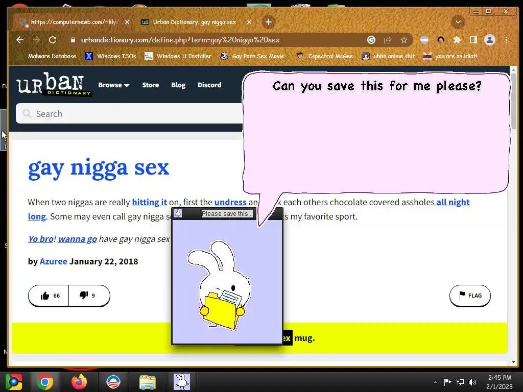Image resolution: width=523 pixels, height=392 pixels.
Task: Open the Chrome side panel icon
Action: [x=473, y=40]
